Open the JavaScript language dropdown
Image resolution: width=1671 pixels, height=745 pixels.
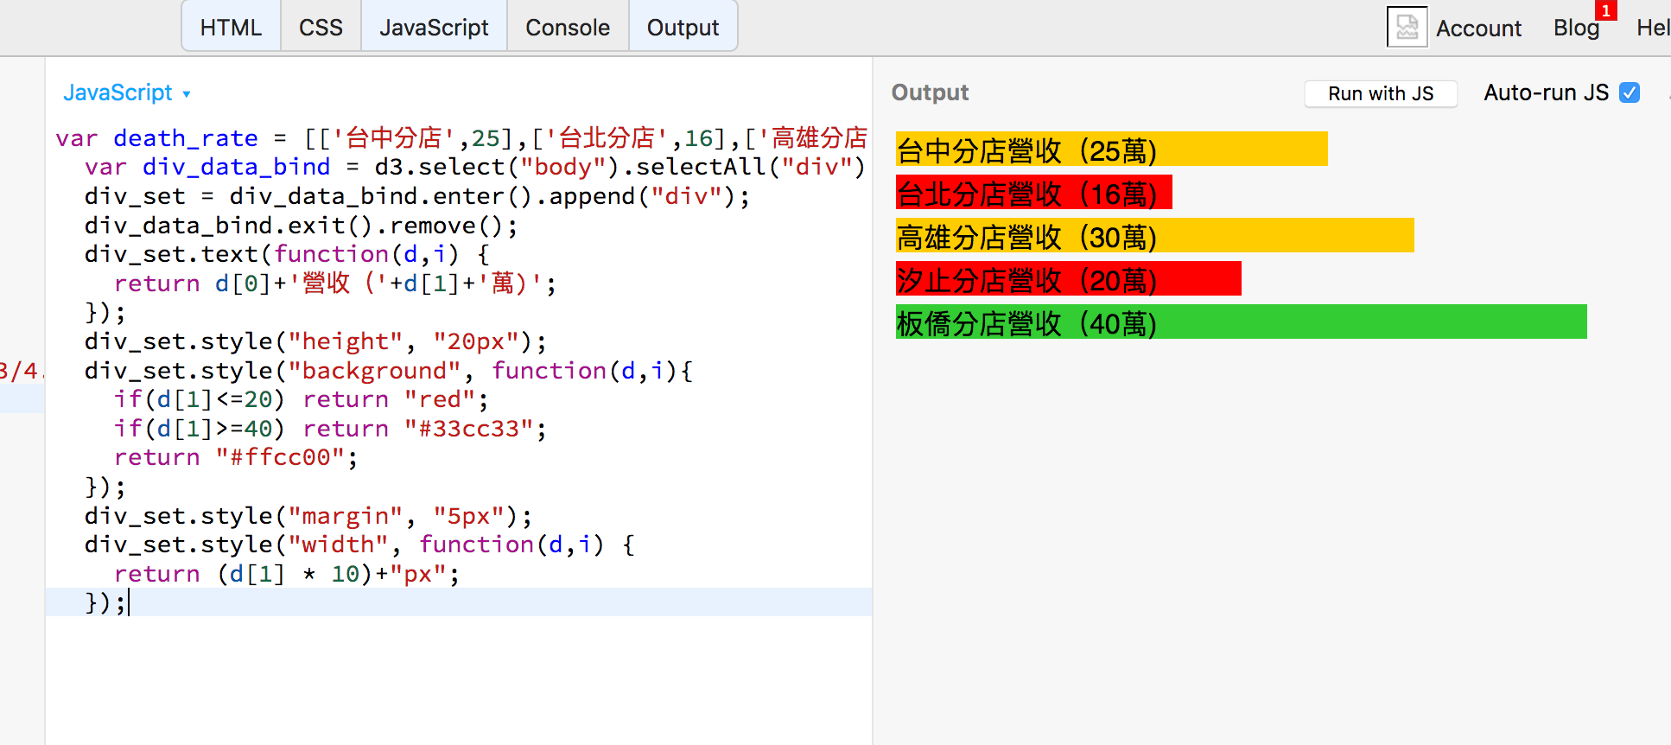pyautogui.click(x=126, y=92)
